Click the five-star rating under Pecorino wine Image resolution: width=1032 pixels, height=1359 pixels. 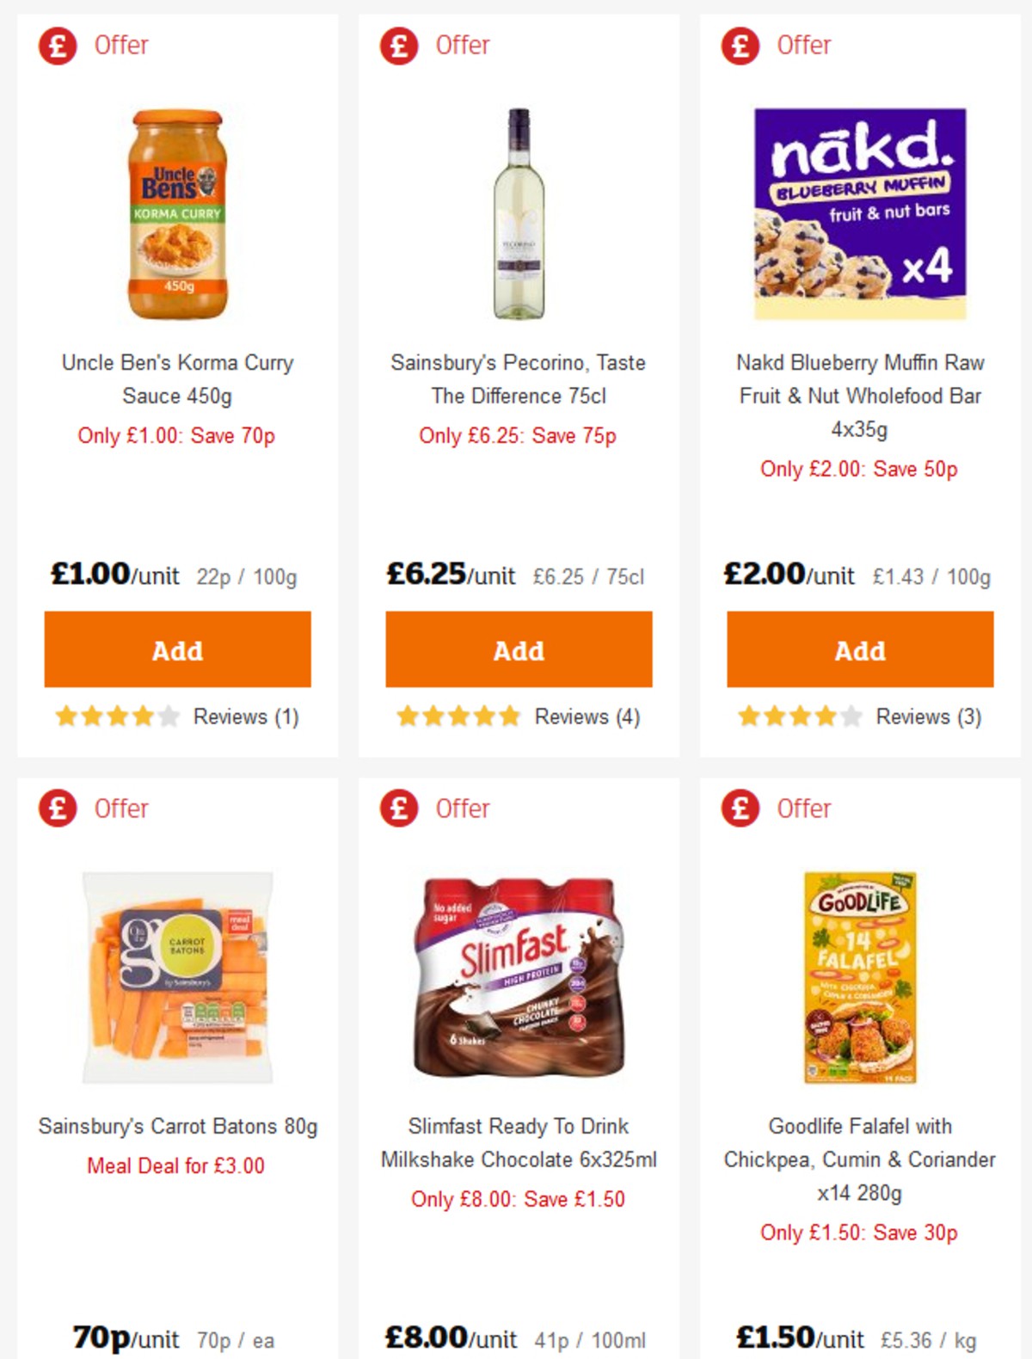(x=458, y=716)
